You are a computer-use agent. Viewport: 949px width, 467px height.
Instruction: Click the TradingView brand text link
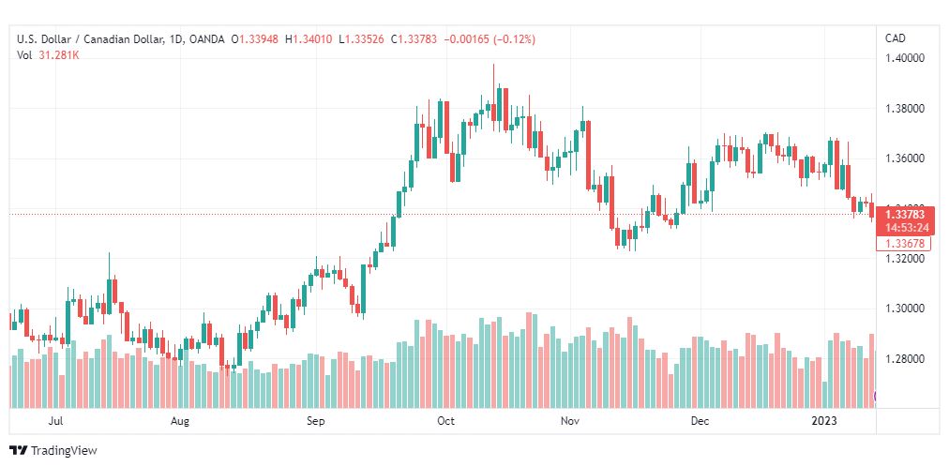[x=64, y=451]
